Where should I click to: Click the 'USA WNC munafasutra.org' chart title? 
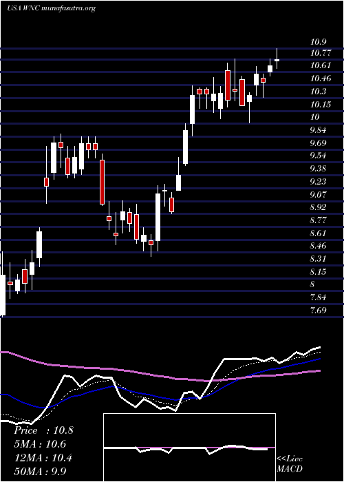pos(51,8)
